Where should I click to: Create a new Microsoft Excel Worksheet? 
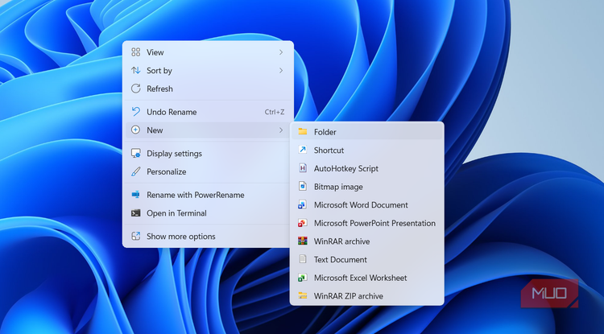366,278
